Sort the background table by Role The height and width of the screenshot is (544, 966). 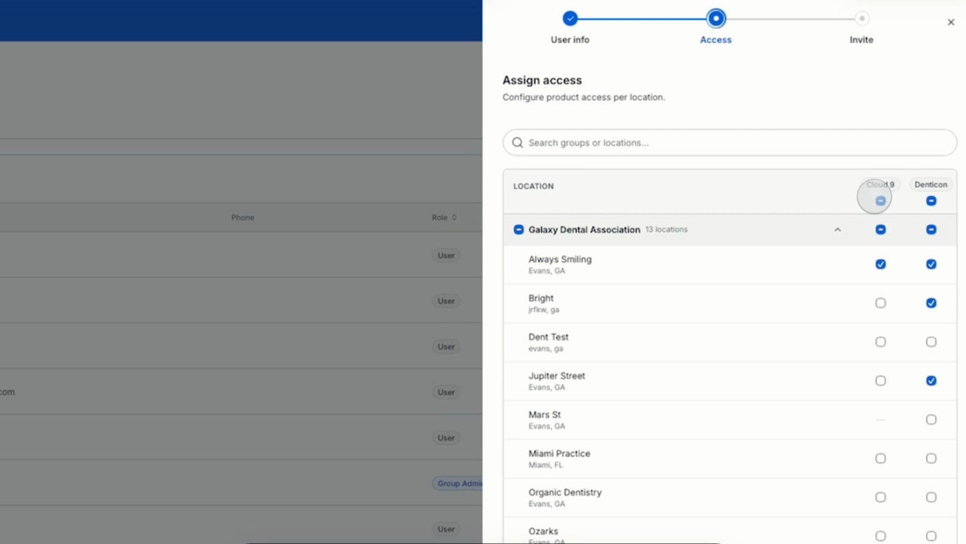point(444,217)
